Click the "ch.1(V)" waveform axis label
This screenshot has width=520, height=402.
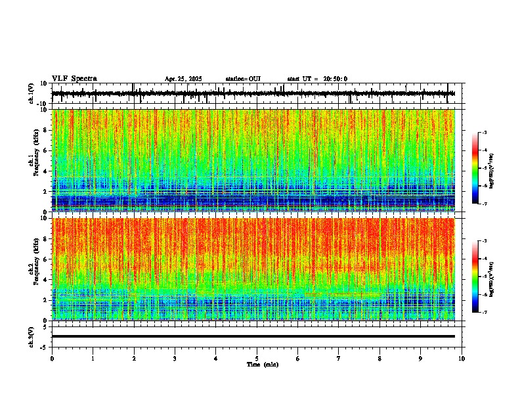32,93
